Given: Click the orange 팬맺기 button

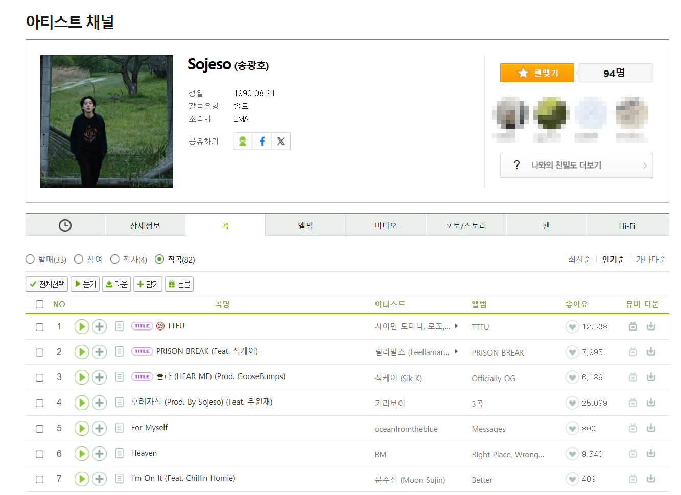Looking at the screenshot, I should tap(537, 73).
